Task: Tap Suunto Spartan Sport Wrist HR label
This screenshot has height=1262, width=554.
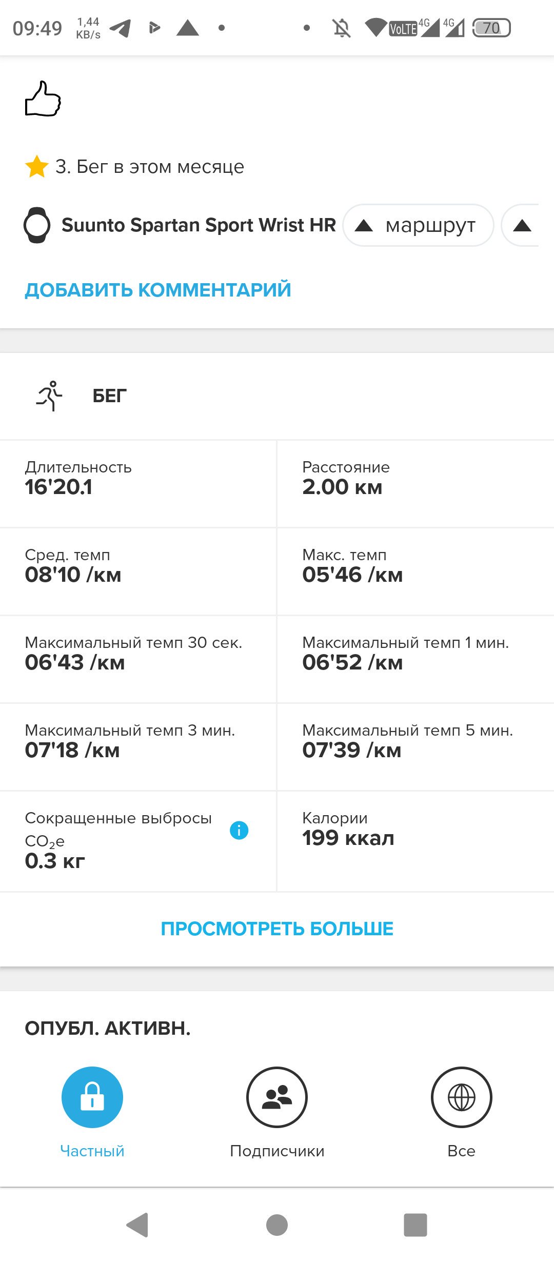Action: pyautogui.click(x=199, y=225)
